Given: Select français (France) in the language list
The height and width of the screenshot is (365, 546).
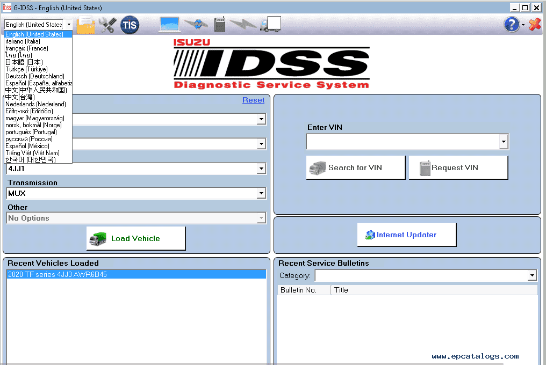Looking at the screenshot, I should 27,48.
